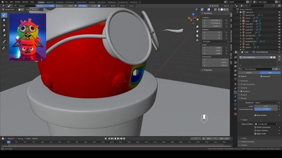Viewport: 282px width, 158px height.
Task: Toggle viewport overlays icon
Action: coord(208,10)
